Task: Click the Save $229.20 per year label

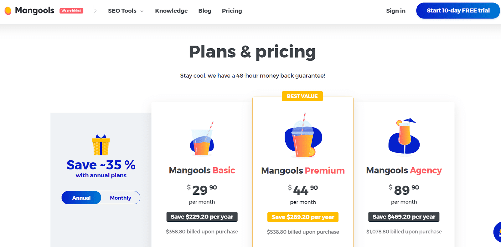Action: [x=202, y=217]
